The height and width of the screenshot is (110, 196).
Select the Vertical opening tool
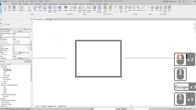pos(138,9)
